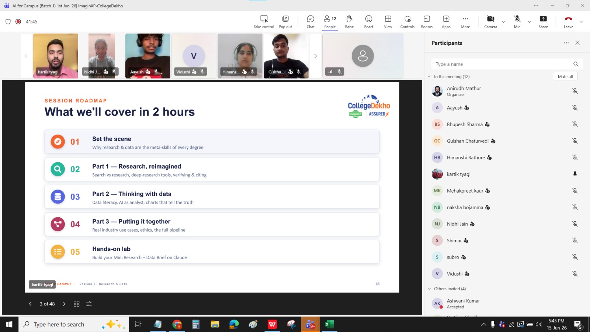Open the Leave options dropdown arrow
Image resolution: width=590 pixels, height=332 pixels.
[x=581, y=22]
